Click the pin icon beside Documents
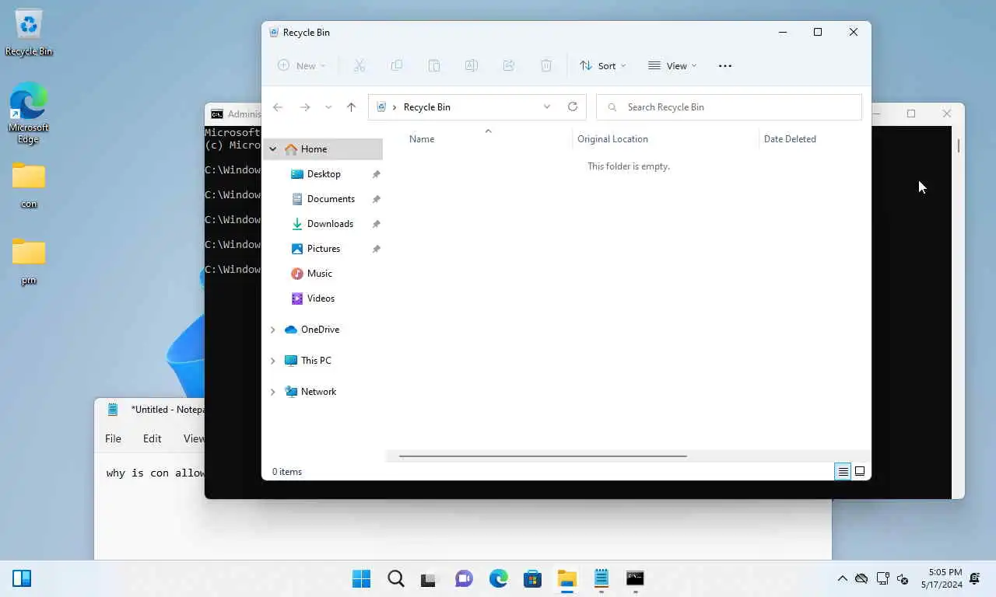Image resolution: width=996 pixels, height=597 pixels. point(376,199)
